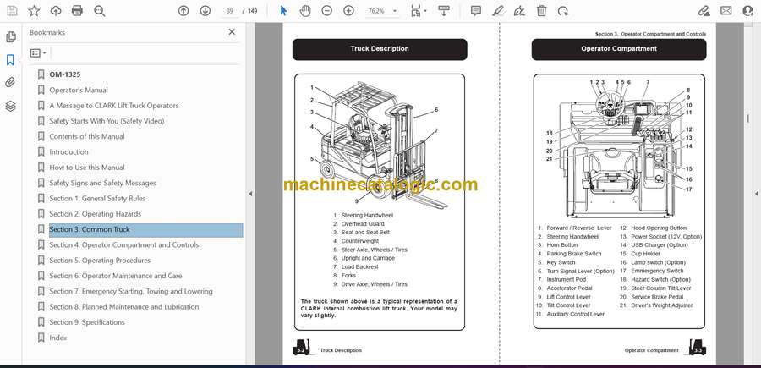Screen dimensions: 761x368
Task: Open the Layers panel
Action: [x=11, y=106]
